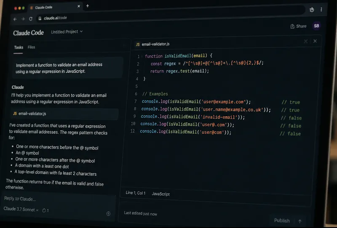
Task: Click the bullet 'An @ symbol'
Action: (27, 153)
